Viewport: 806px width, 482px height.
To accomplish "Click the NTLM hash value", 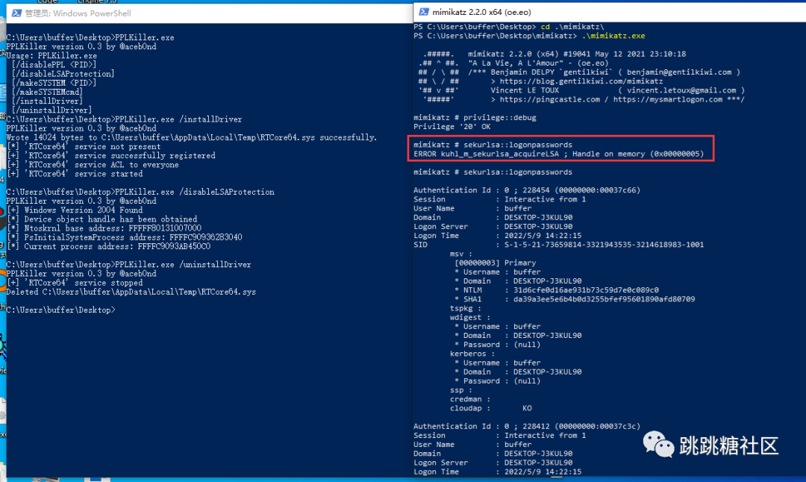I will 586,290.
